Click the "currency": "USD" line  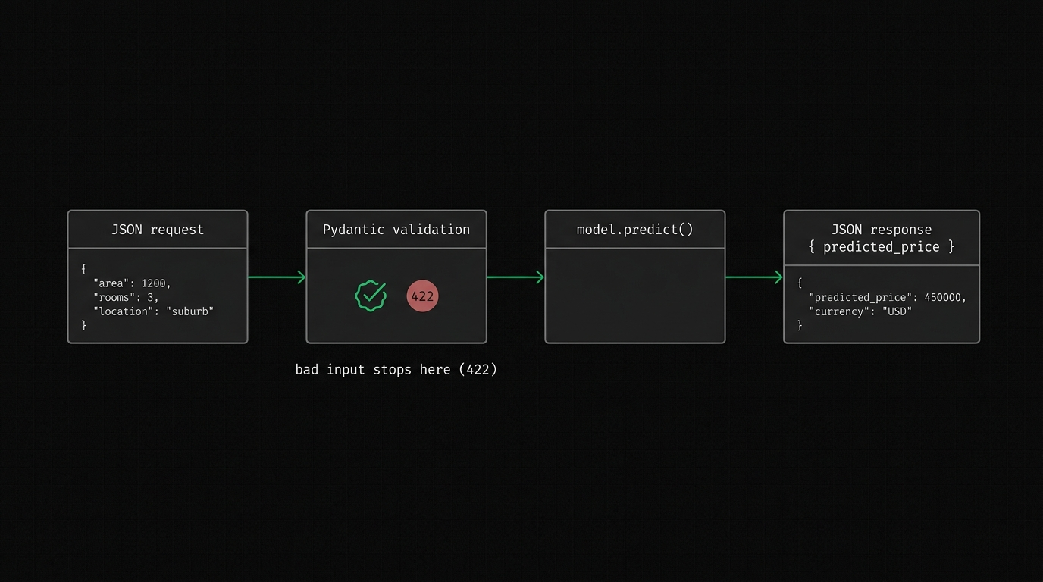[x=860, y=311]
